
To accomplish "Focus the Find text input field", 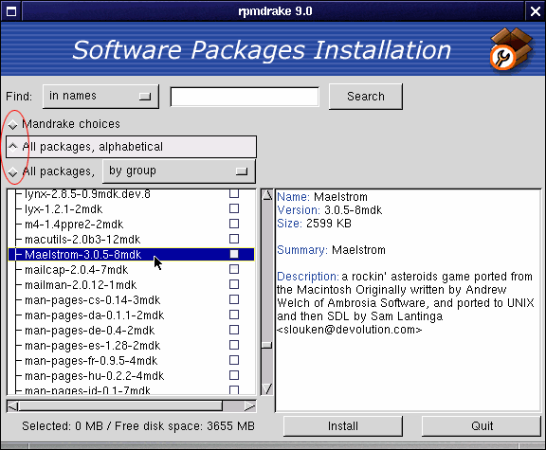I will tap(245, 97).
